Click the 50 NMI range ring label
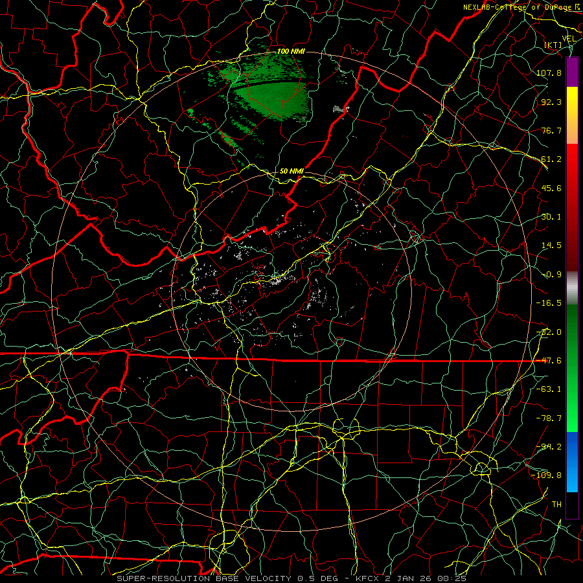The height and width of the screenshot is (583, 583). tap(291, 171)
